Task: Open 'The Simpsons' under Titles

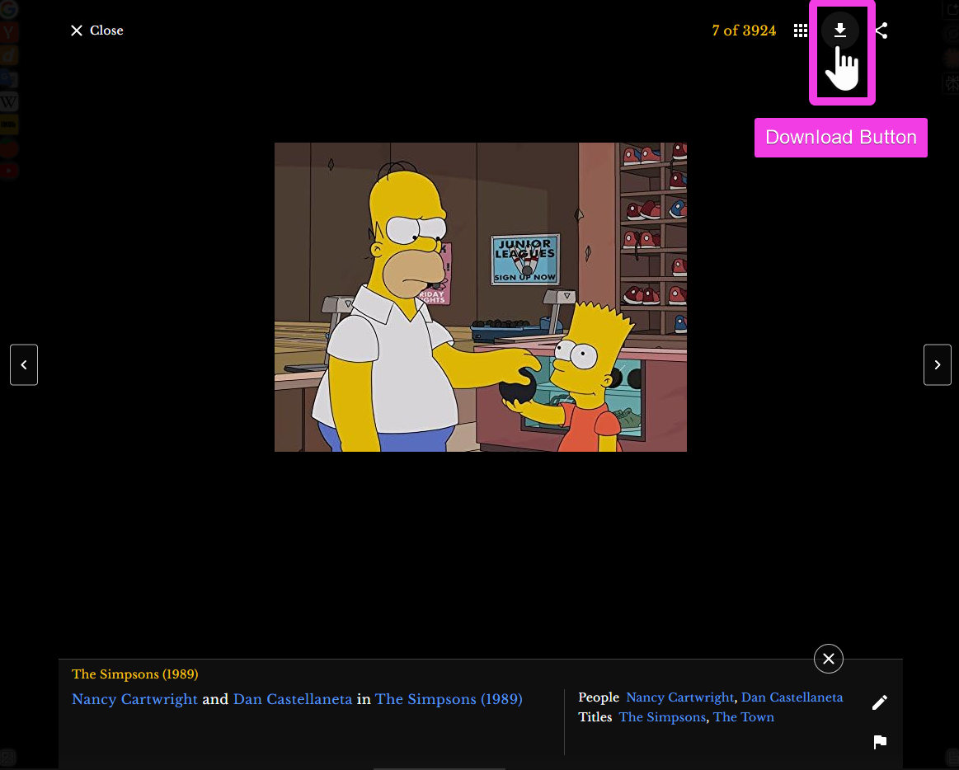Action: click(x=662, y=716)
